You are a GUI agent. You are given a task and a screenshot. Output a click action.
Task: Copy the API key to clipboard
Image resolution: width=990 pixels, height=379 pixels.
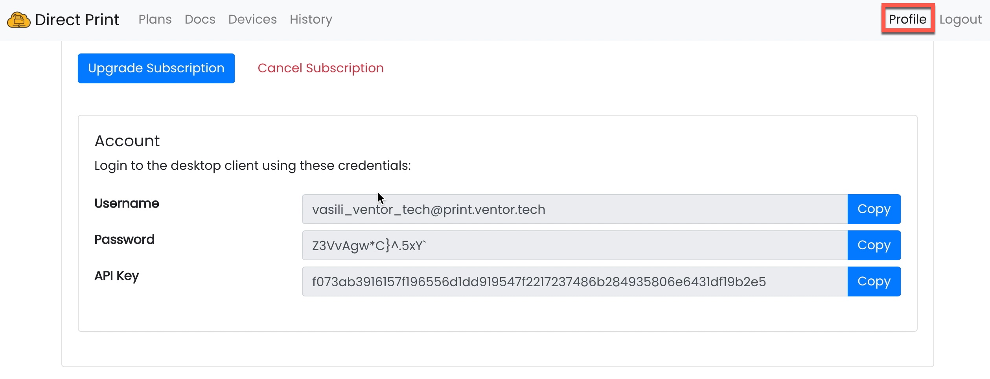[874, 281]
